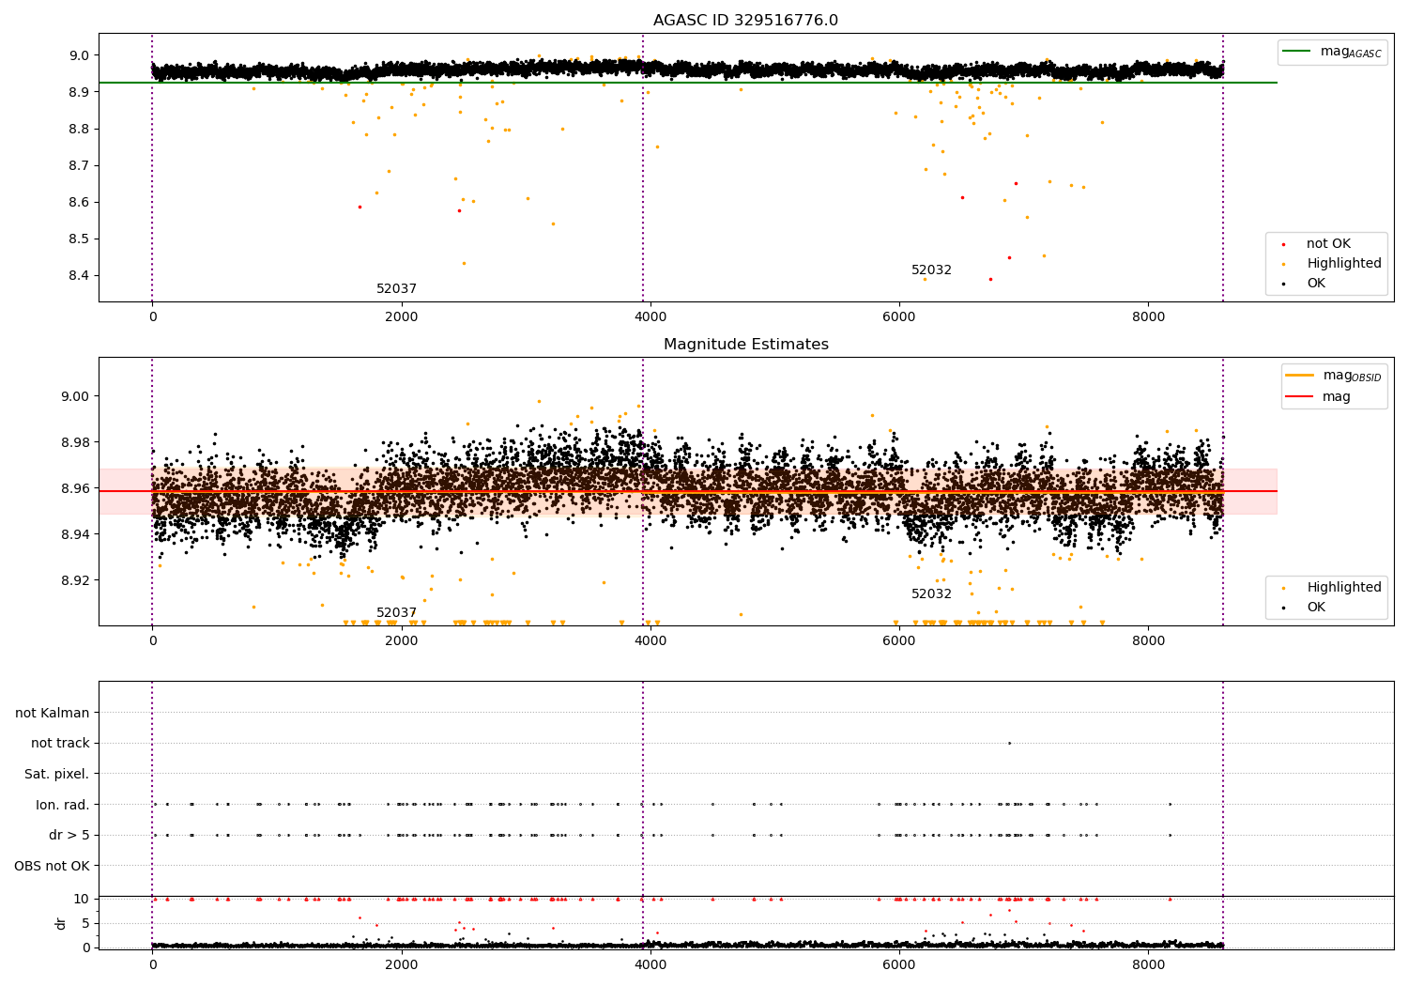
Task: Click the 52037 label in the middle plot
Action: pyautogui.click(x=396, y=613)
